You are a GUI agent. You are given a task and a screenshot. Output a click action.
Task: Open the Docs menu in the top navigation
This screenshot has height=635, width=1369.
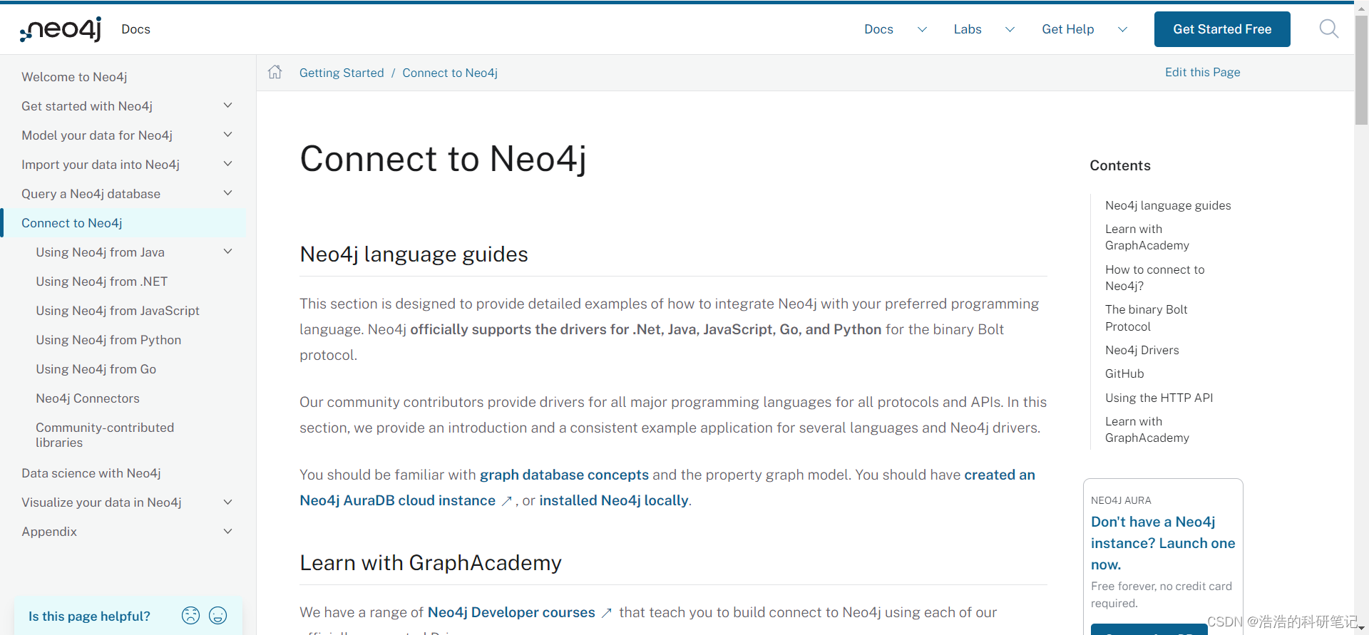pos(878,29)
